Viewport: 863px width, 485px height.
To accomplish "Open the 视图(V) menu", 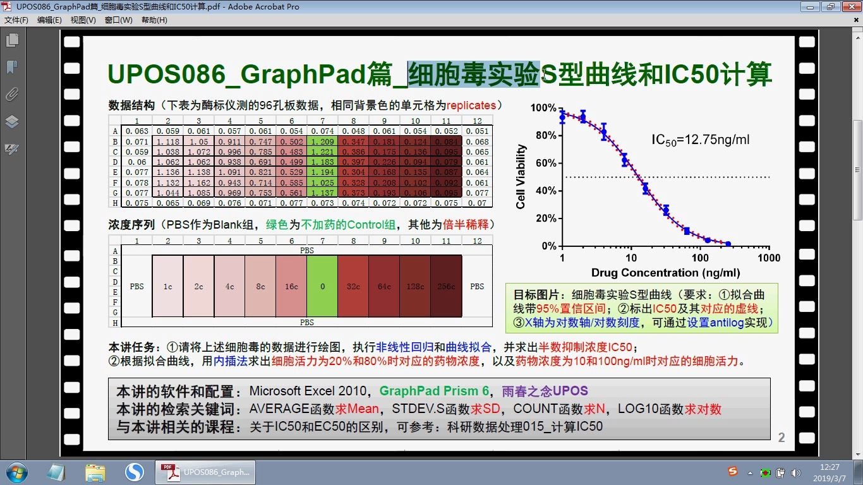I will click(x=83, y=20).
